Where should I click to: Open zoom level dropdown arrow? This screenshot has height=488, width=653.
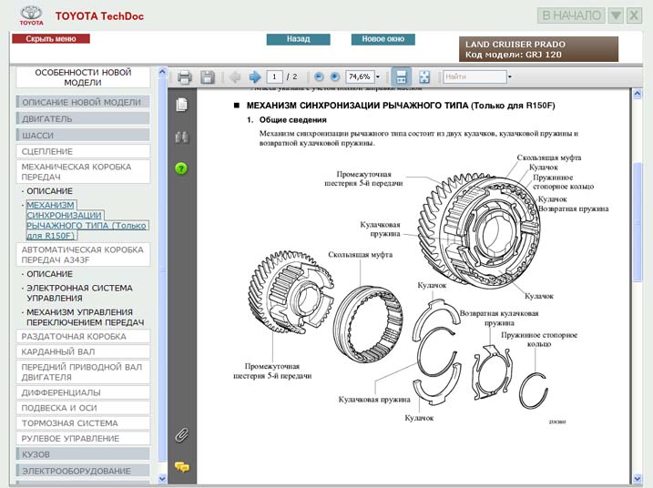[x=378, y=77]
